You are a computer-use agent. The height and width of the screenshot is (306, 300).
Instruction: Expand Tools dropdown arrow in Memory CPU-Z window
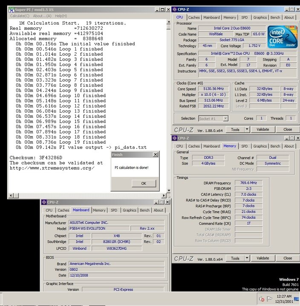click(x=247, y=258)
